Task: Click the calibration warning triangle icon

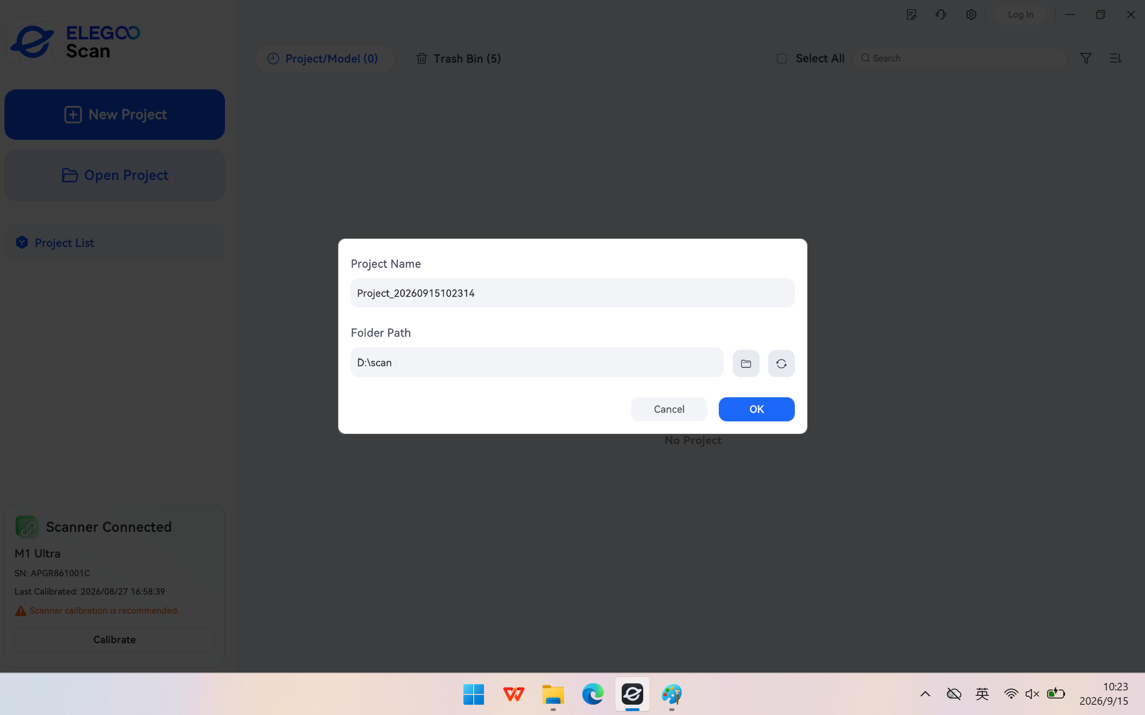Action: tap(20, 611)
